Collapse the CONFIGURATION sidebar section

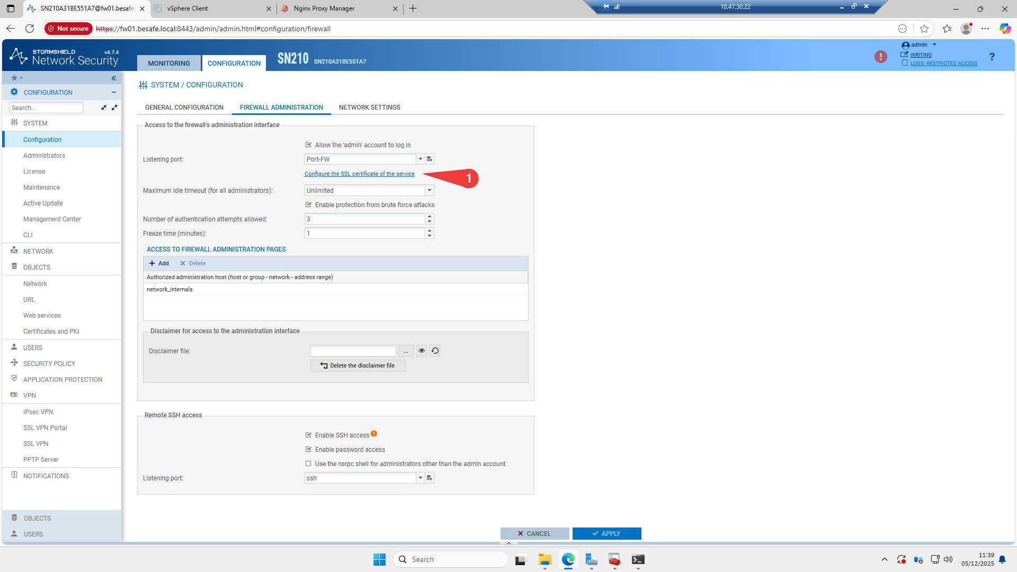(113, 92)
